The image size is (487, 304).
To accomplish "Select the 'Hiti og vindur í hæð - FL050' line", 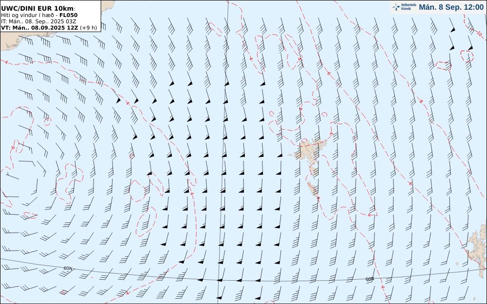I will tap(39, 15).
